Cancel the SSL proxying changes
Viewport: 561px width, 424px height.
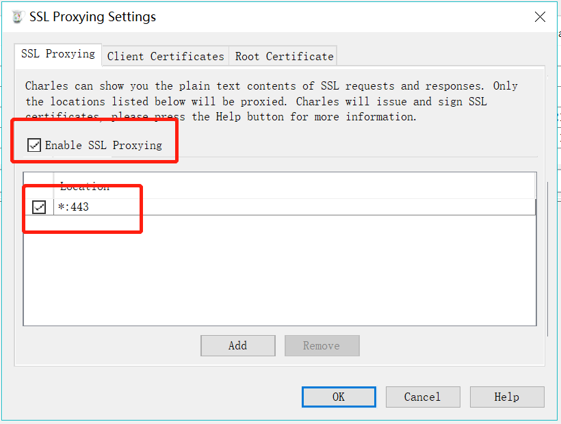tap(422, 397)
